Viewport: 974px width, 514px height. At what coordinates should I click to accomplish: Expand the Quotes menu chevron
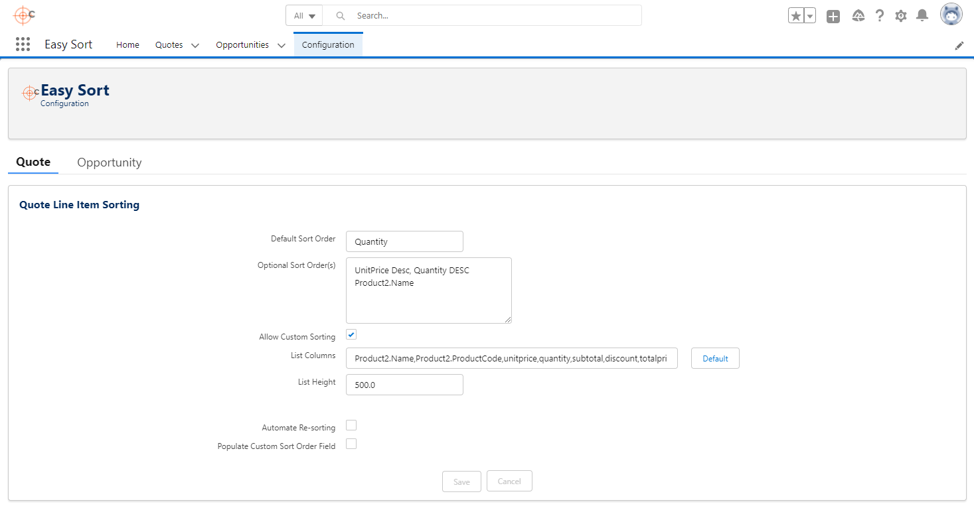(195, 45)
